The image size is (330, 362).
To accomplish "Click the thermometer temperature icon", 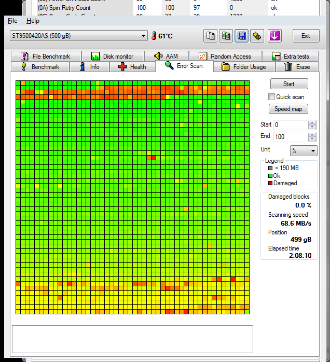I will (x=154, y=36).
